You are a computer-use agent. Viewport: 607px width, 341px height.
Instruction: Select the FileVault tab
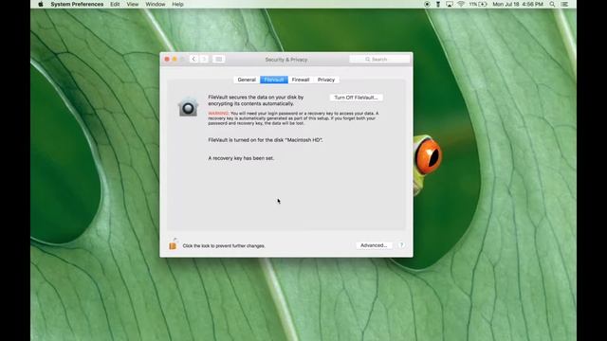point(274,80)
